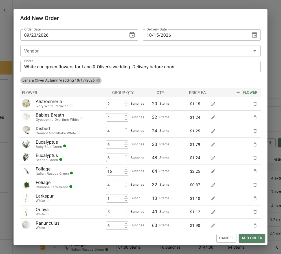The height and width of the screenshot is (254, 281).
Task: Edit the Italian Ruscus Green price
Action: pyautogui.click(x=213, y=171)
